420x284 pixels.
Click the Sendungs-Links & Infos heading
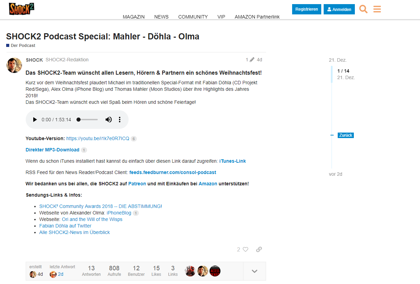coord(54,195)
